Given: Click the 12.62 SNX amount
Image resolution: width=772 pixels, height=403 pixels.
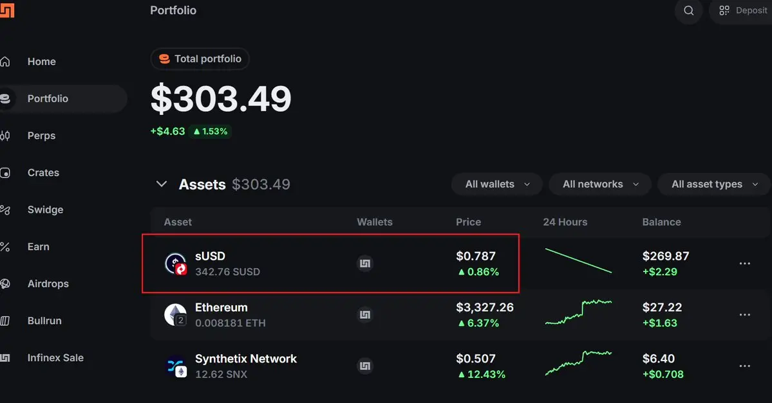Looking at the screenshot, I should (221, 375).
